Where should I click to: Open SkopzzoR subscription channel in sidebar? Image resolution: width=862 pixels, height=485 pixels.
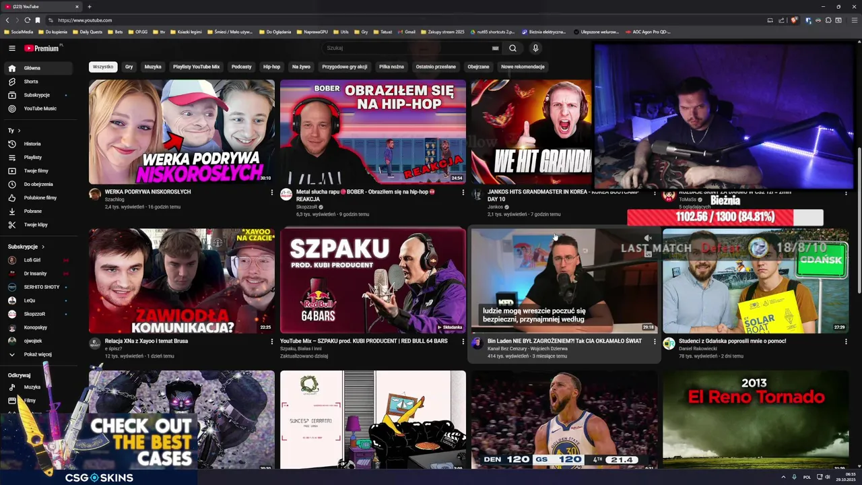coord(38,314)
